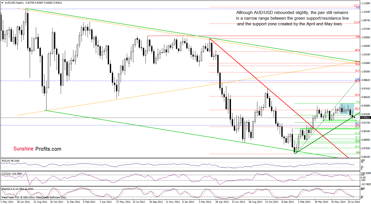This screenshot has height=204, width=371.
Task: Select the blue shaded consolidation rectangle
Action: click(x=347, y=109)
